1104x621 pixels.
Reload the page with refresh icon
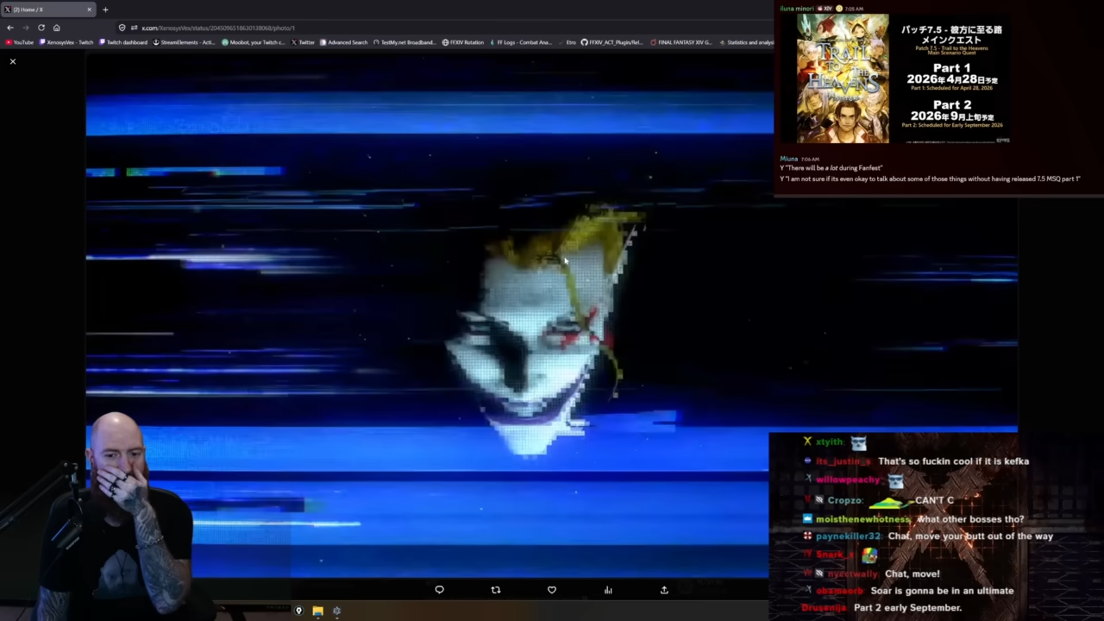41,28
